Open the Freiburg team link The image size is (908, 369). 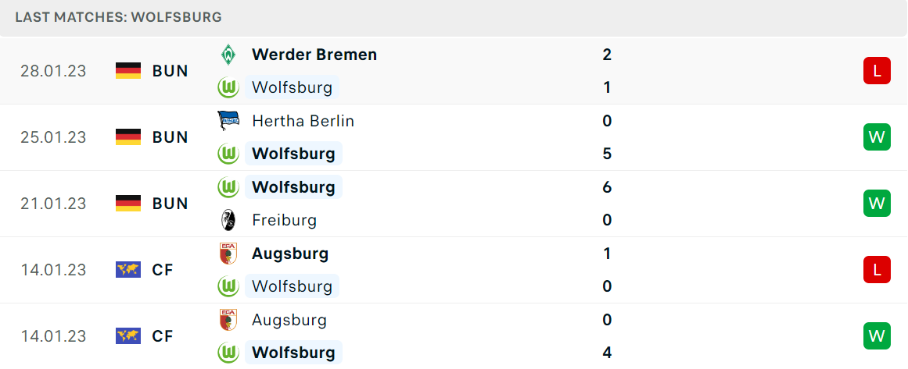pyautogui.click(x=285, y=220)
